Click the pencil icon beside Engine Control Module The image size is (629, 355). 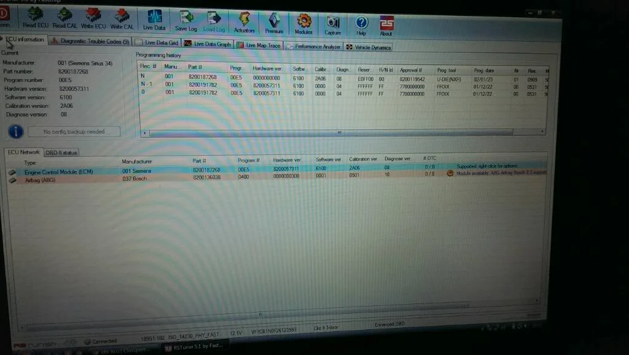[x=12, y=172]
